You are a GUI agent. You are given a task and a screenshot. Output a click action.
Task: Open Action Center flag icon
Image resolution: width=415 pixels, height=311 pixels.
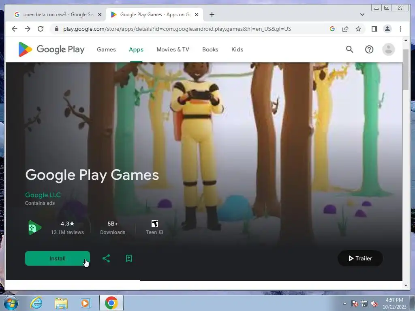coord(354,303)
